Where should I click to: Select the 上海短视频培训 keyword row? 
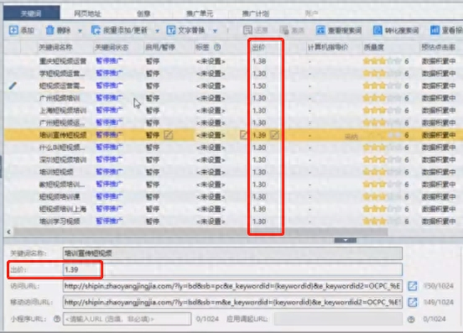coord(233,111)
